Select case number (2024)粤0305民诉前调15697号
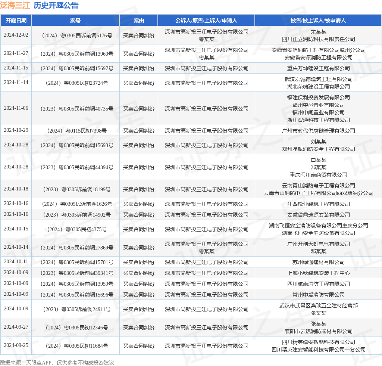 point(77,68)
